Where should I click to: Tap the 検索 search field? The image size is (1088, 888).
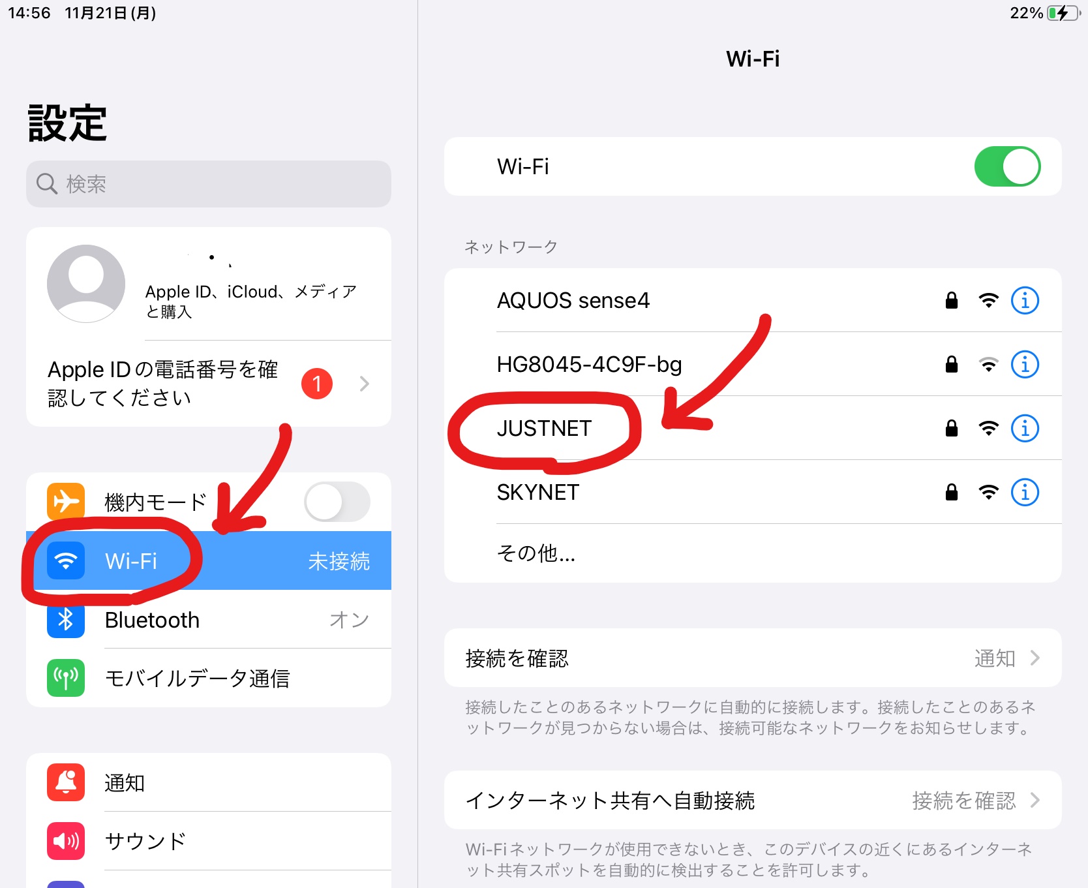point(209,184)
